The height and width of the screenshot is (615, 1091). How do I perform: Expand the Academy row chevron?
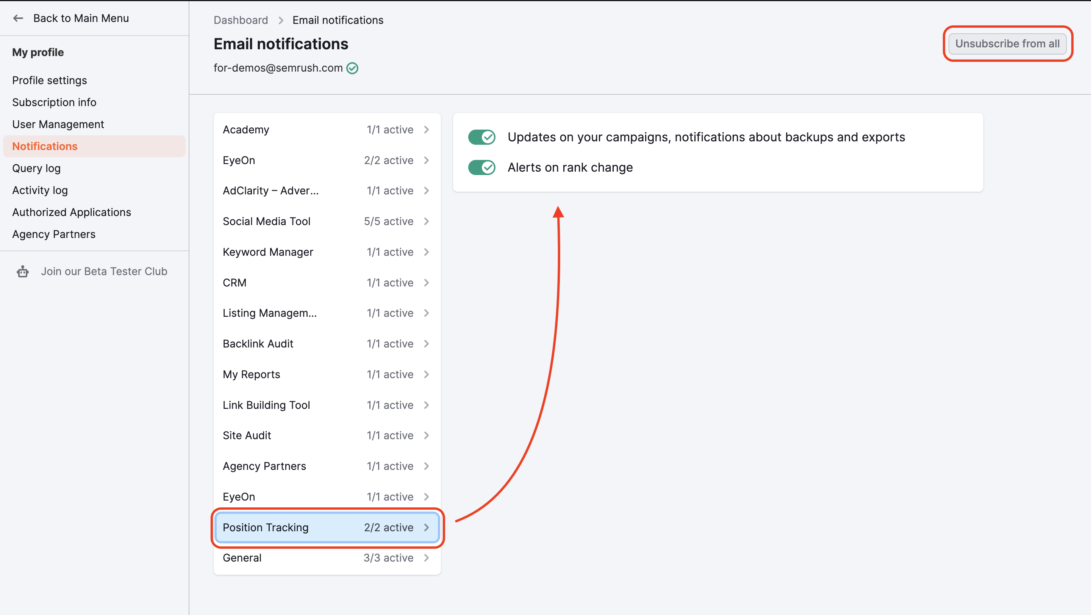[x=427, y=130]
